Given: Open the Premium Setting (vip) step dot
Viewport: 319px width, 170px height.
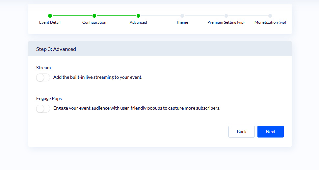Looking at the screenshot, I should tap(226, 16).
